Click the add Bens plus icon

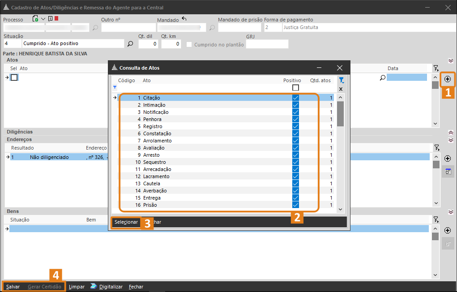click(x=448, y=230)
